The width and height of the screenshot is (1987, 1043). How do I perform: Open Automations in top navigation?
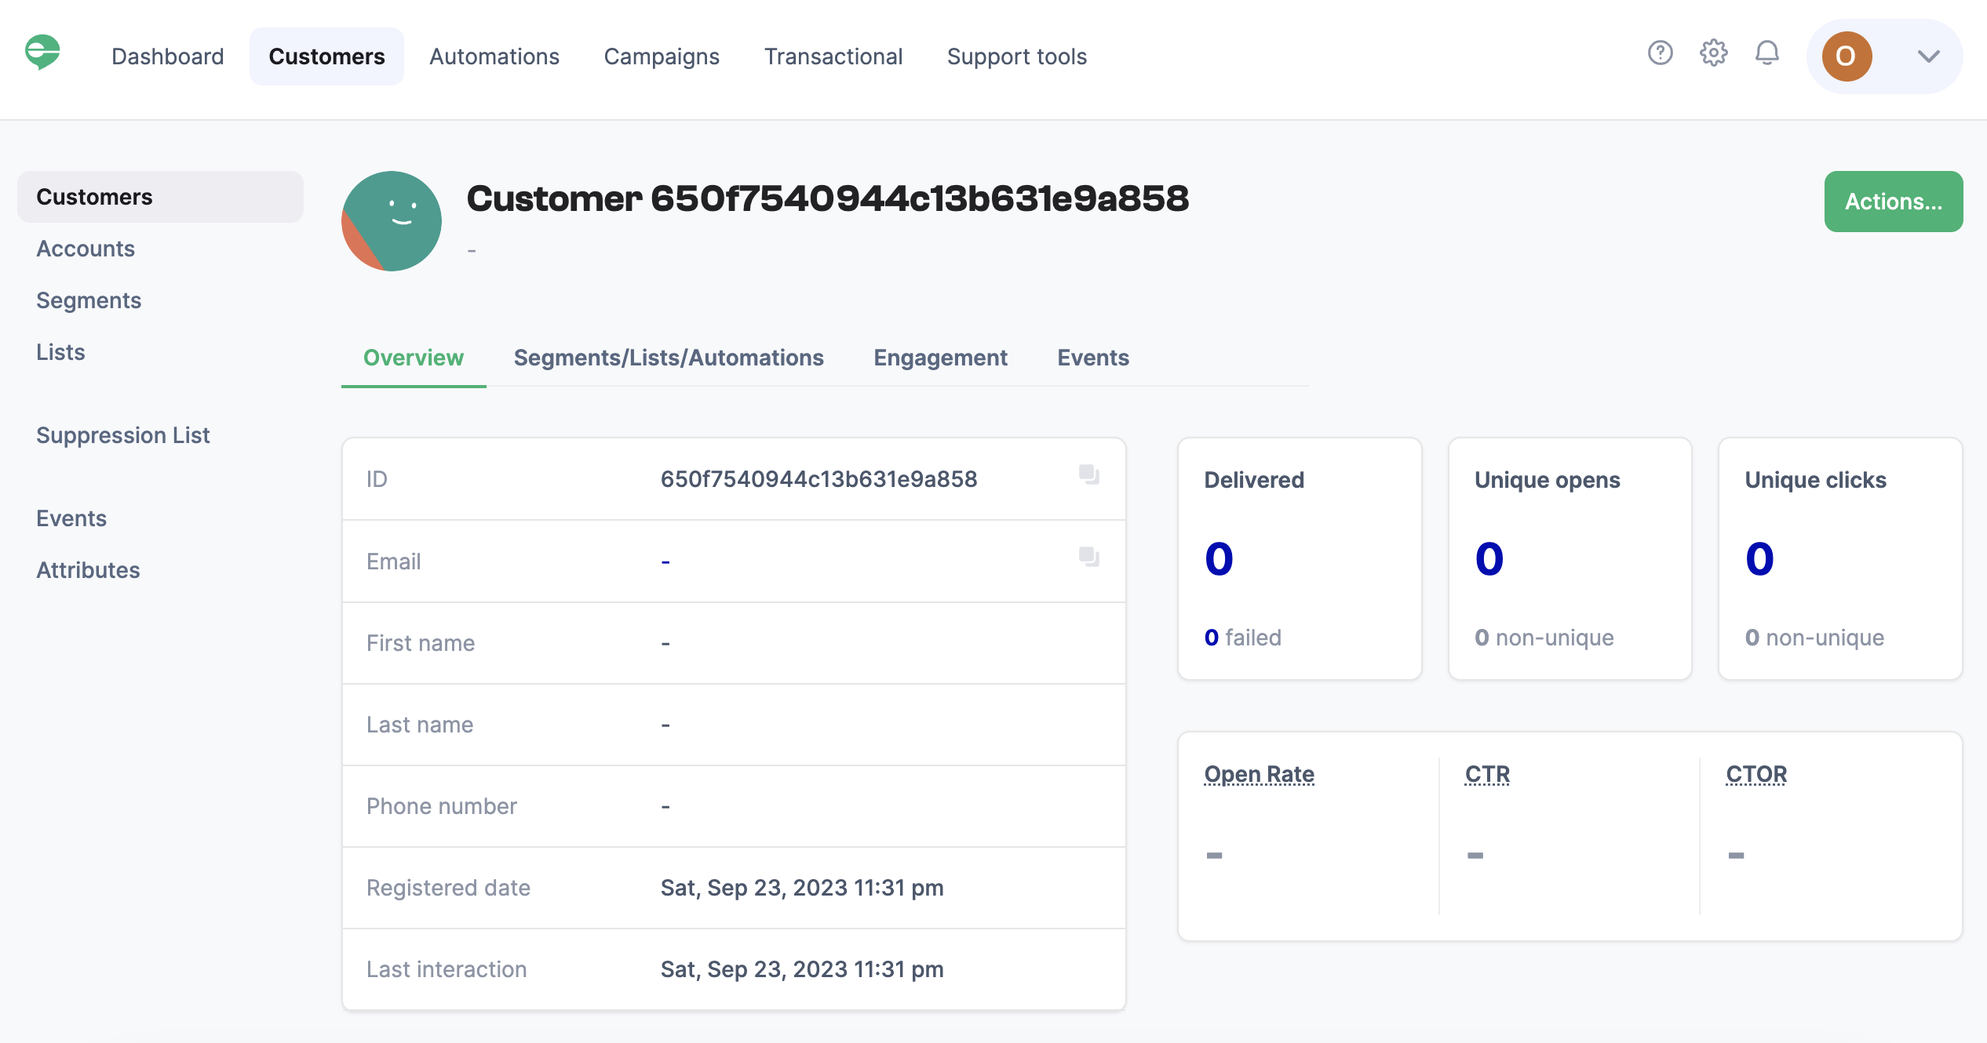coord(494,56)
